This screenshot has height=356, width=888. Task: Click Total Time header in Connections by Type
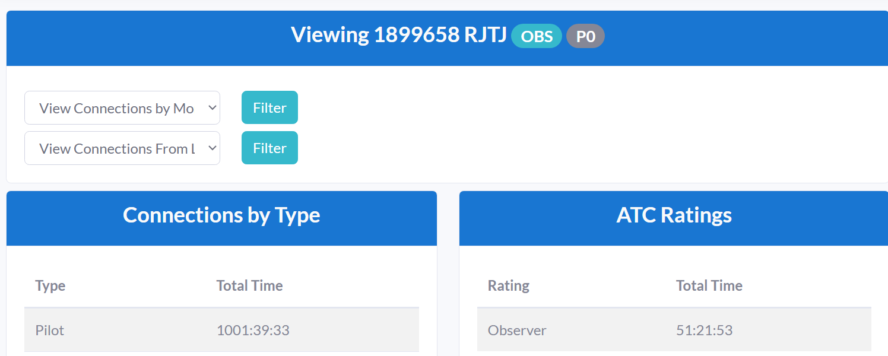point(249,285)
